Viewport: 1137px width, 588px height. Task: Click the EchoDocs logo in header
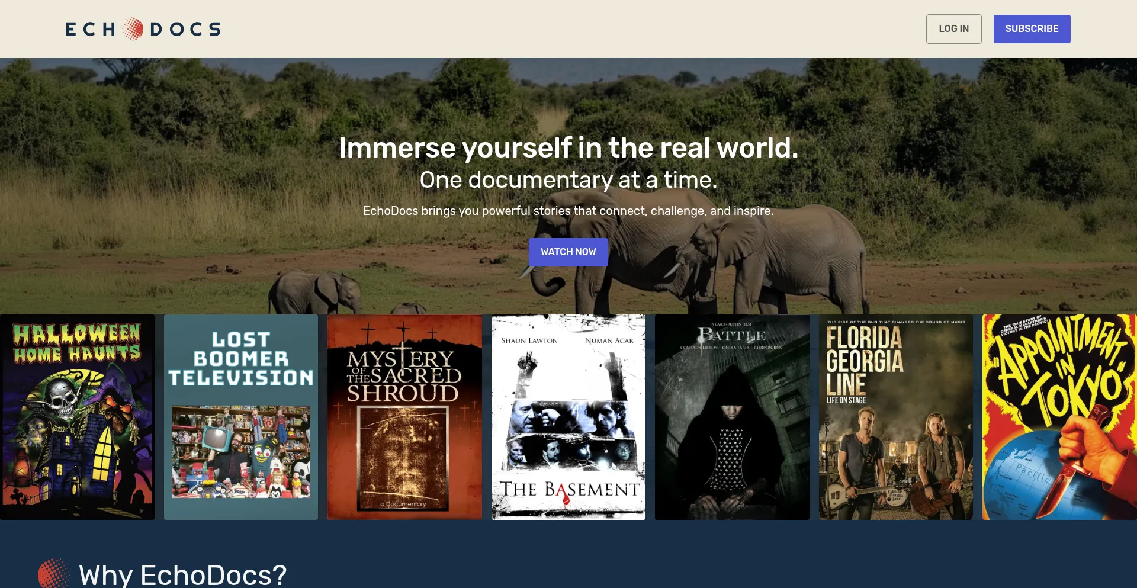click(x=143, y=29)
